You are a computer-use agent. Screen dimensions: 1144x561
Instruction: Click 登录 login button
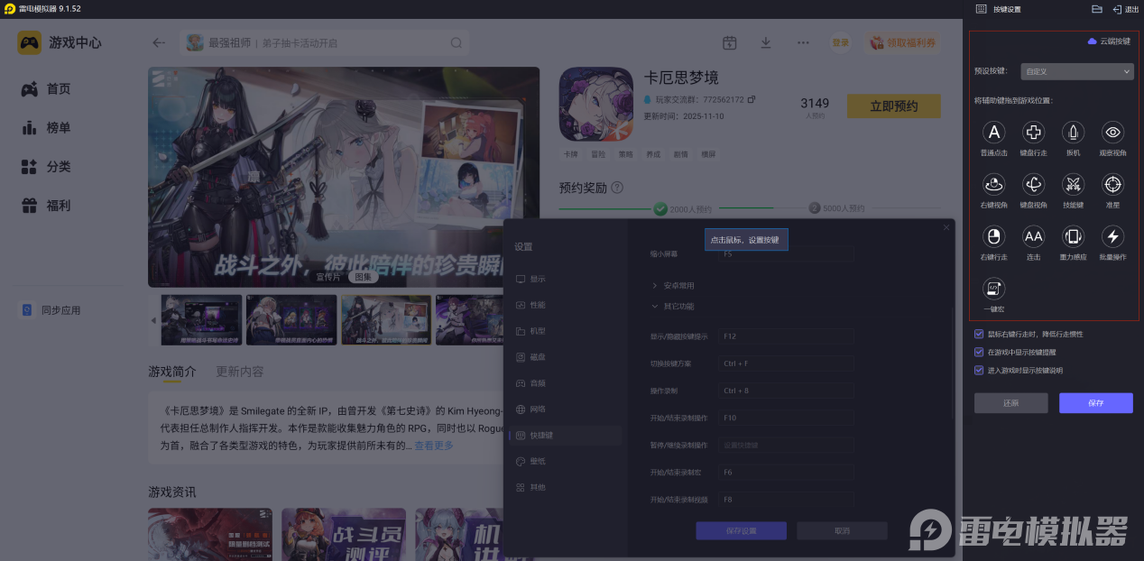click(841, 42)
